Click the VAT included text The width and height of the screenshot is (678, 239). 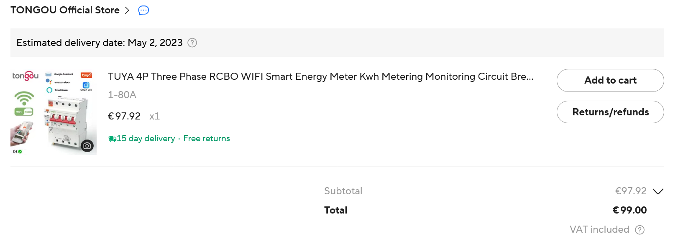point(599,229)
